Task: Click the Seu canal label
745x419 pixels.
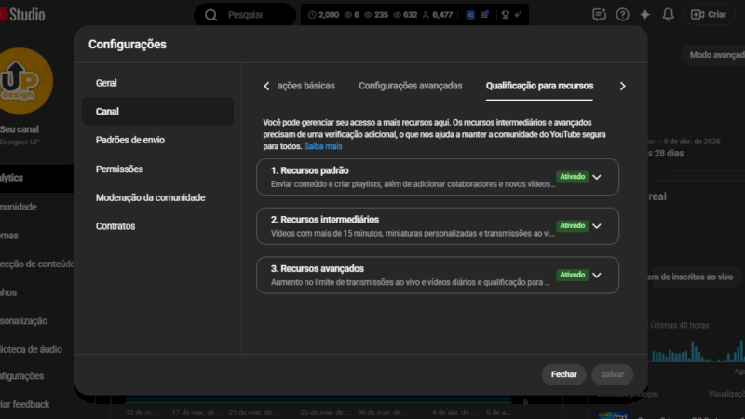Action: pos(20,129)
